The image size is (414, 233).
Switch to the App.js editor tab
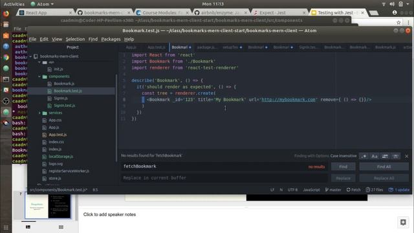pyautogui.click(x=131, y=47)
